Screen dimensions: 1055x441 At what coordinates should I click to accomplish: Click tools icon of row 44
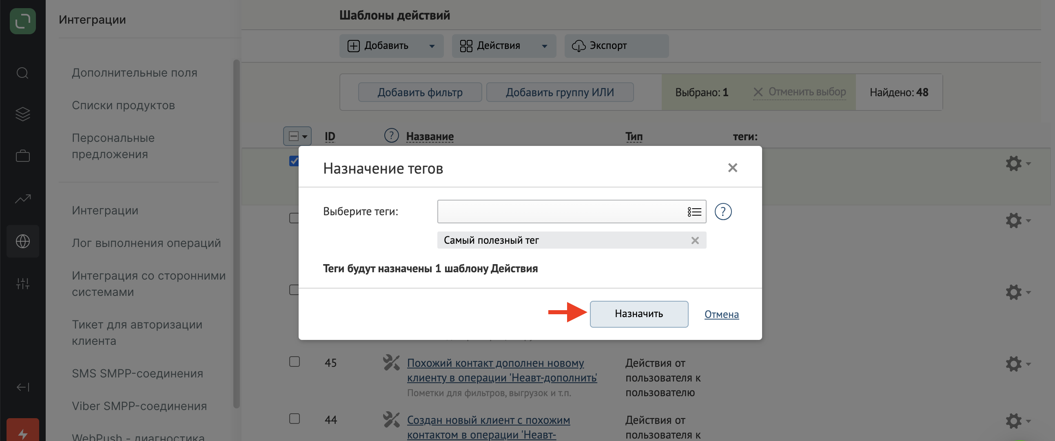(391, 420)
